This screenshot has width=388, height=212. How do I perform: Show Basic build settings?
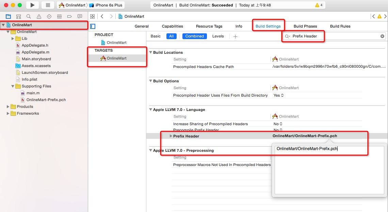pyautogui.click(x=156, y=36)
